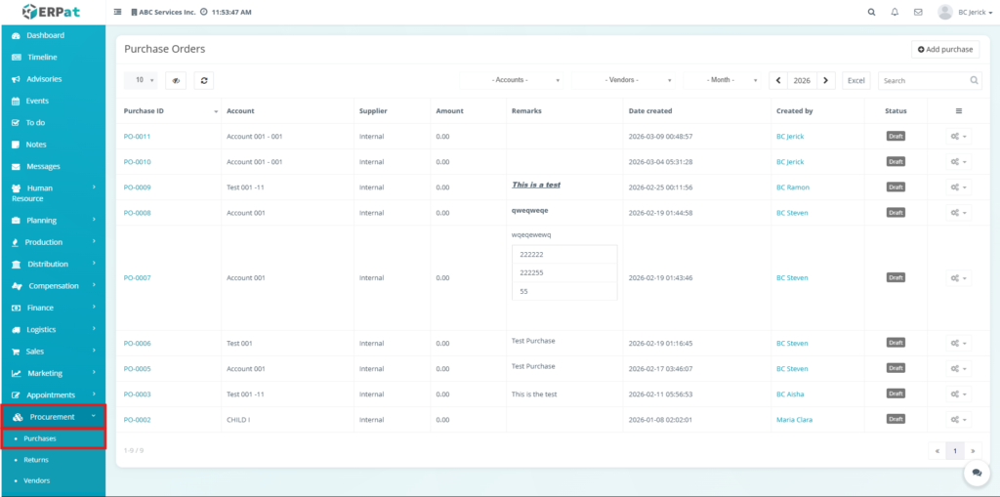Advance to the next year
The image size is (1000, 497).
[x=826, y=80]
